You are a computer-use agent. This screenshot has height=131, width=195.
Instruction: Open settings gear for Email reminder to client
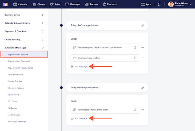pos(135,58)
